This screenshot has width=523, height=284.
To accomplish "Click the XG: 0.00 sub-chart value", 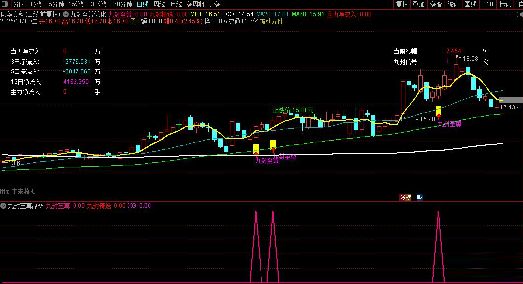I will click(x=140, y=206).
